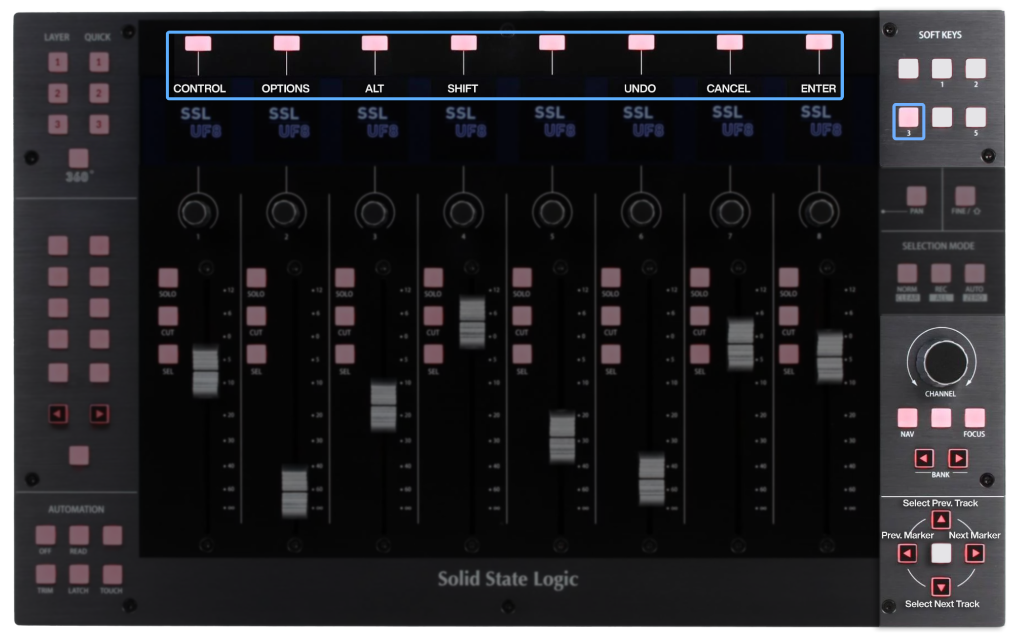Click the channel 5 rotary encoder
The height and width of the screenshot is (633, 1013).
(552, 213)
